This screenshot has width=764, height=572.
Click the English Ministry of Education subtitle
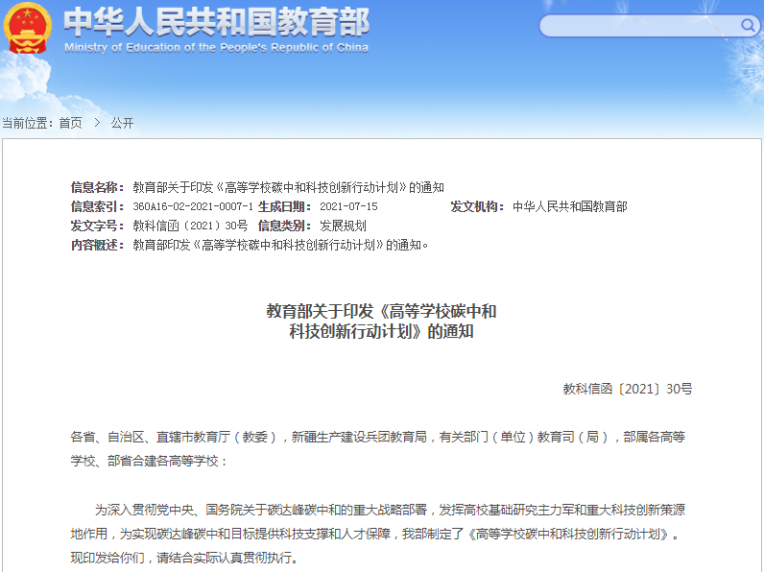pyautogui.click(x=216, y=47)
